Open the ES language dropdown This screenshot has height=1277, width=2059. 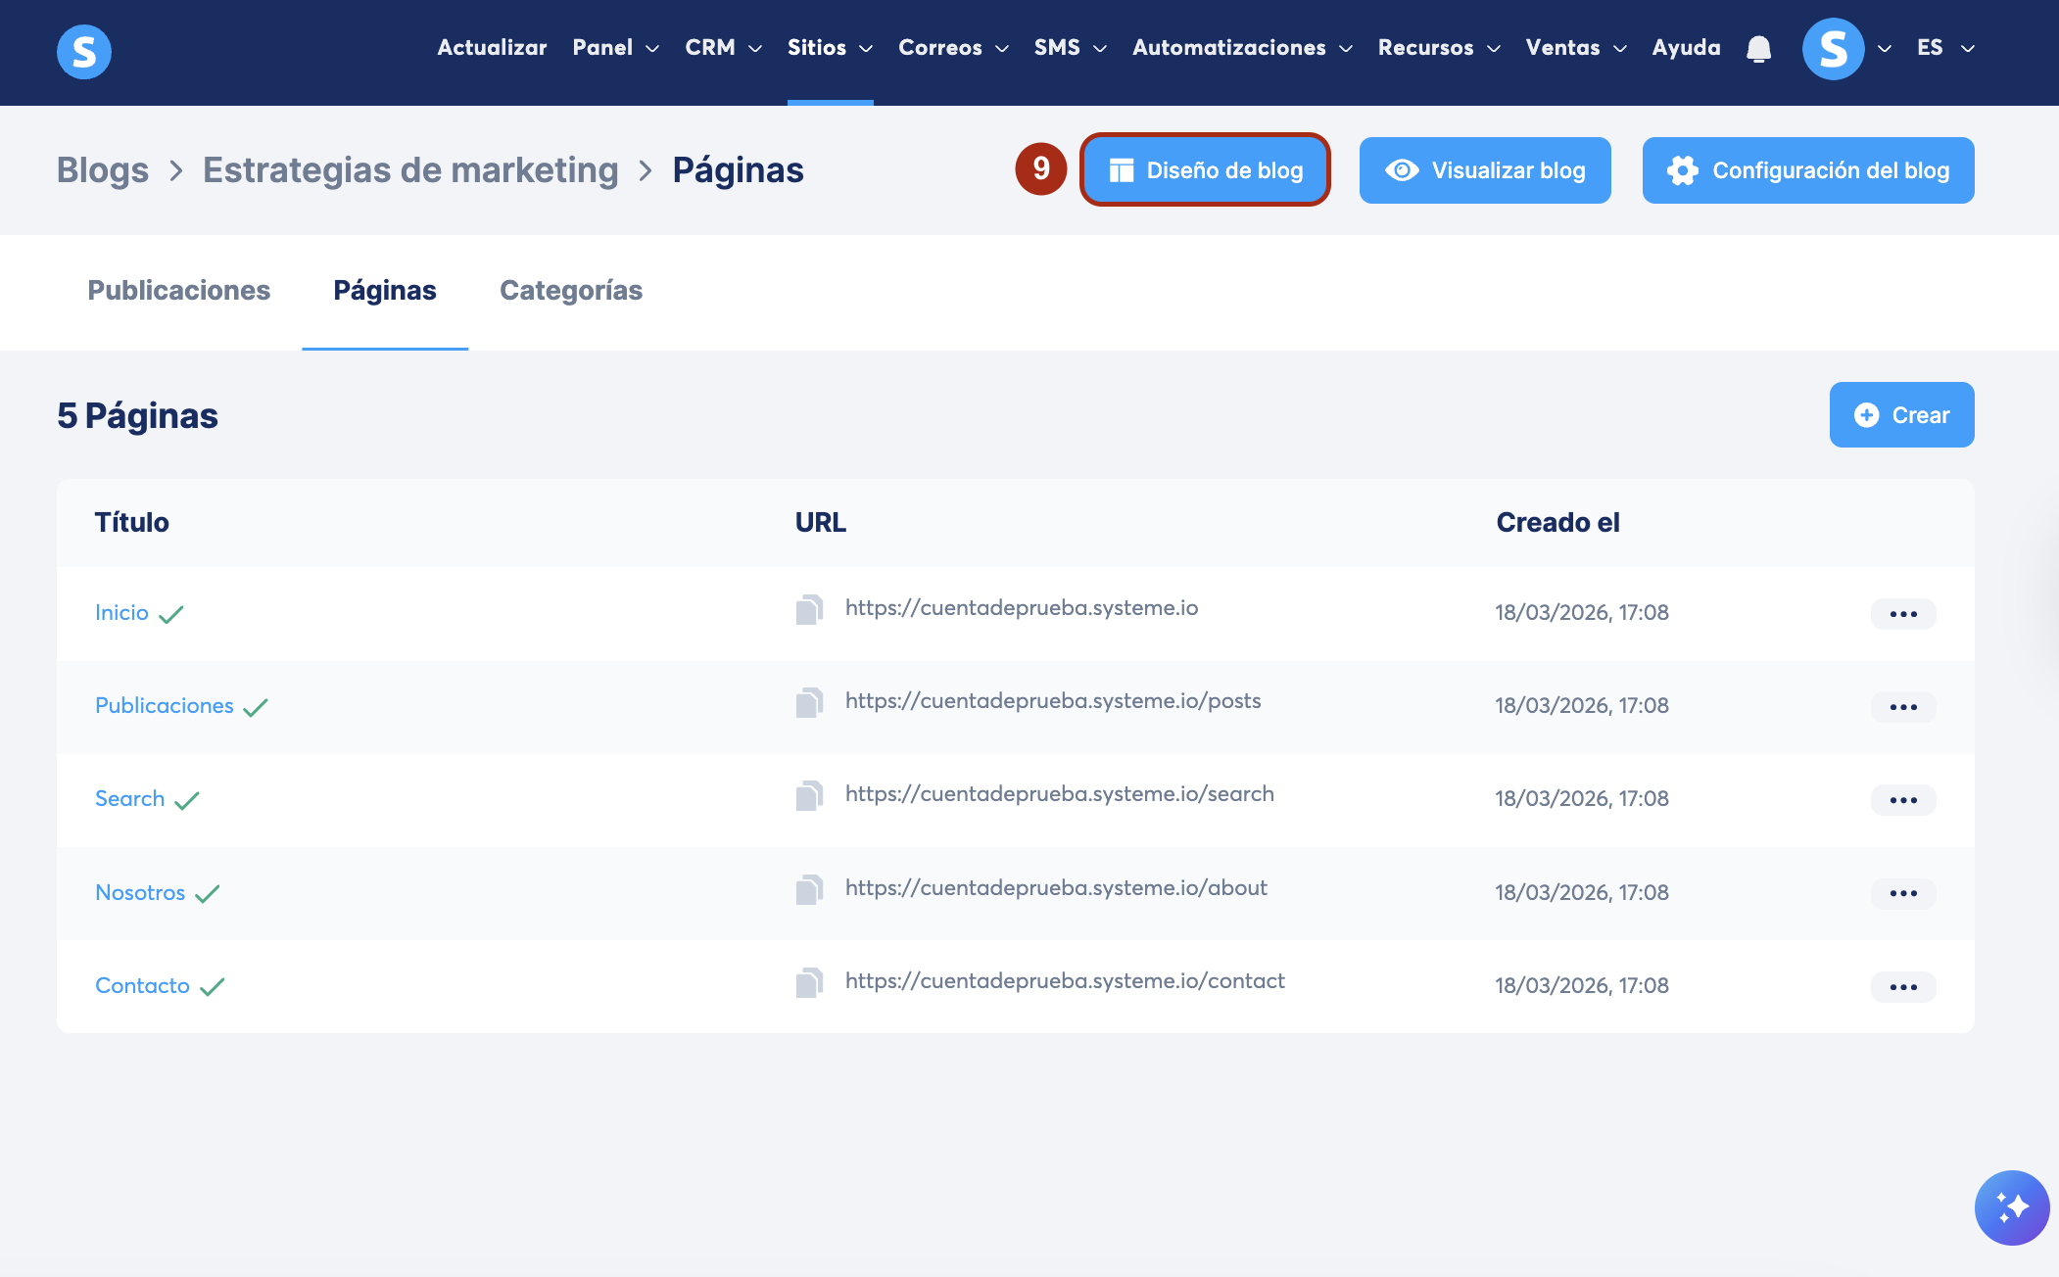(1944, 48)
